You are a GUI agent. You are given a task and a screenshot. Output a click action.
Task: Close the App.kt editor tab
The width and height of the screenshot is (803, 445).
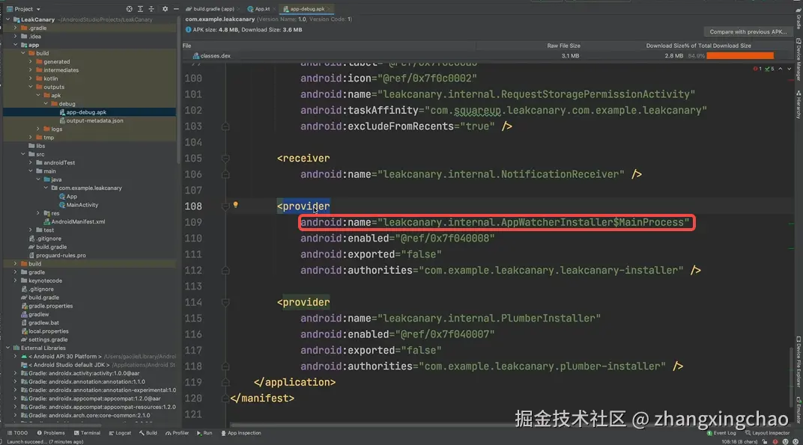274,9
